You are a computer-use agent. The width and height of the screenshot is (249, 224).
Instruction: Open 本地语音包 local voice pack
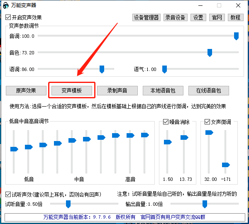(163, 90)
